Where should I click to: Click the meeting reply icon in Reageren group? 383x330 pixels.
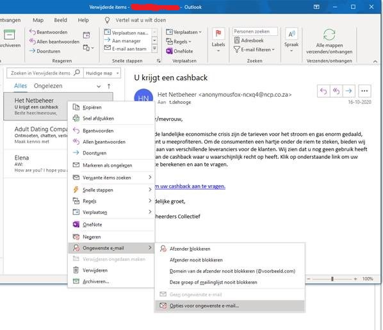pos(86,35)
